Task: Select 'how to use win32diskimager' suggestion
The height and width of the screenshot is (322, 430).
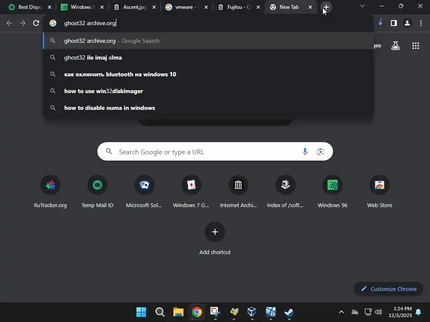Action: pos(208,91)
